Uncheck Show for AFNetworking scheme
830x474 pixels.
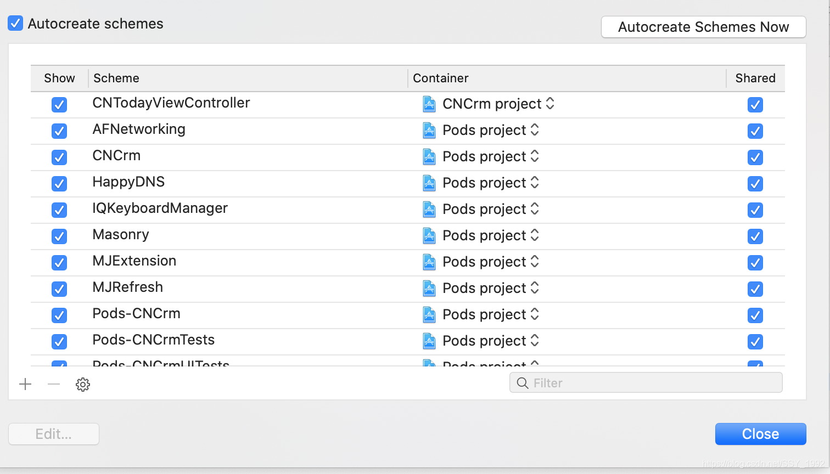59,131
